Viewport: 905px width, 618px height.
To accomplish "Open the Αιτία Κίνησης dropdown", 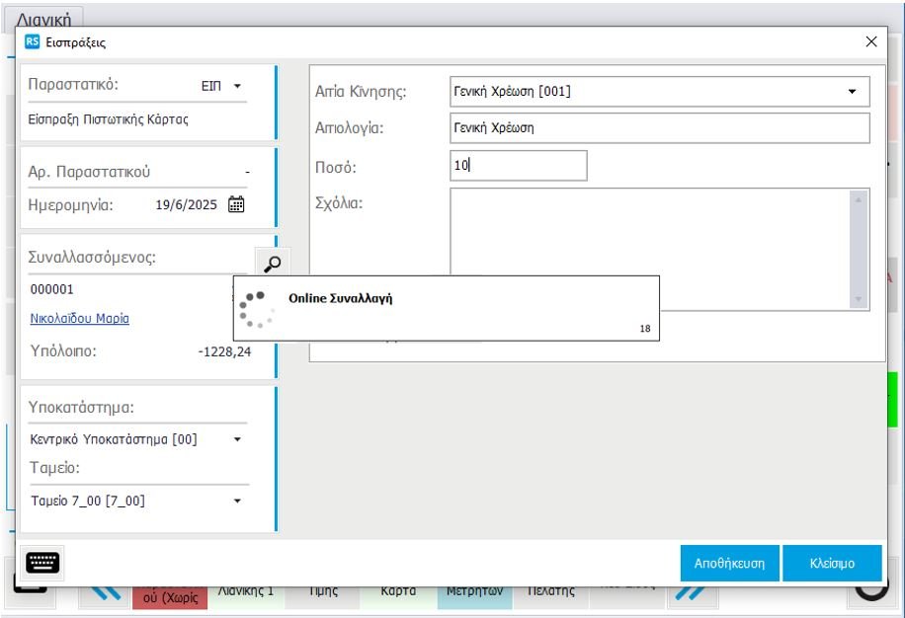I will (x=852, y=92).
